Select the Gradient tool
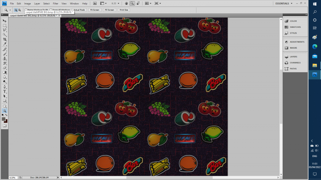321x180 pixels. coord(4,72)
